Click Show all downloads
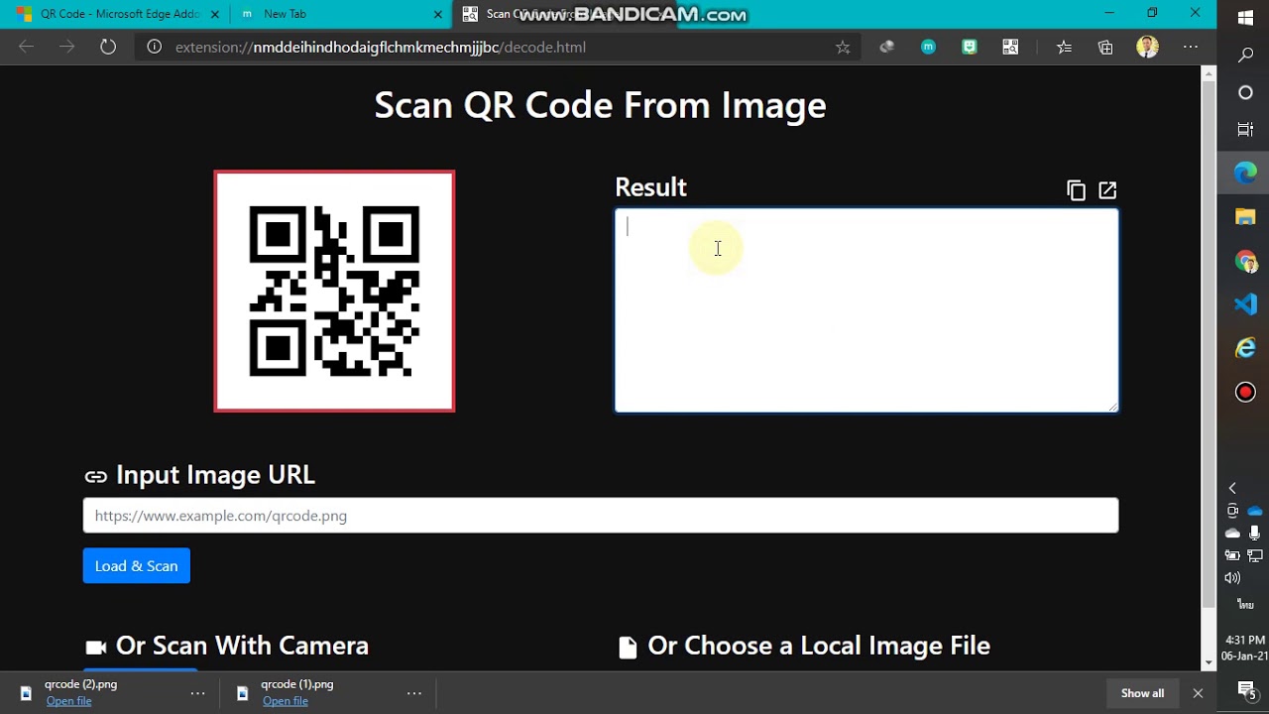Viewport: 1269px width, 714px height. coord(1142,693)
